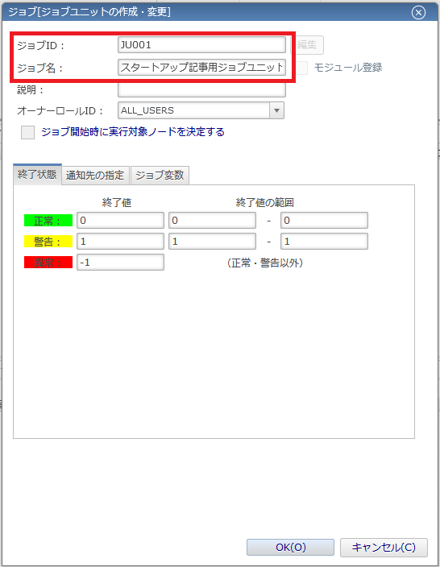Click the 正常 終了値 field
This screenshot has width=440, height=567.
[x=120, y=221]
